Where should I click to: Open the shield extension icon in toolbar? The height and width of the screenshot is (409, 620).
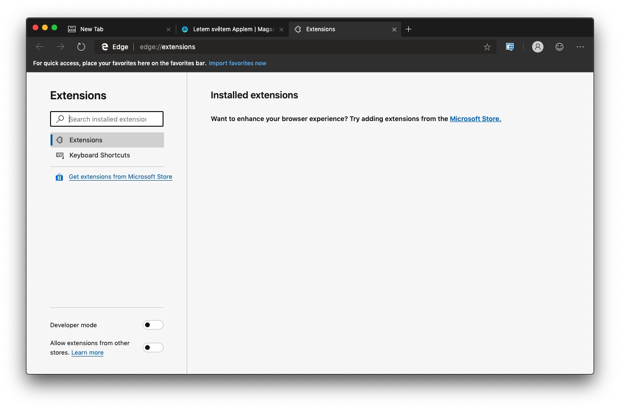pyautogui.click(x=510, y=47)
